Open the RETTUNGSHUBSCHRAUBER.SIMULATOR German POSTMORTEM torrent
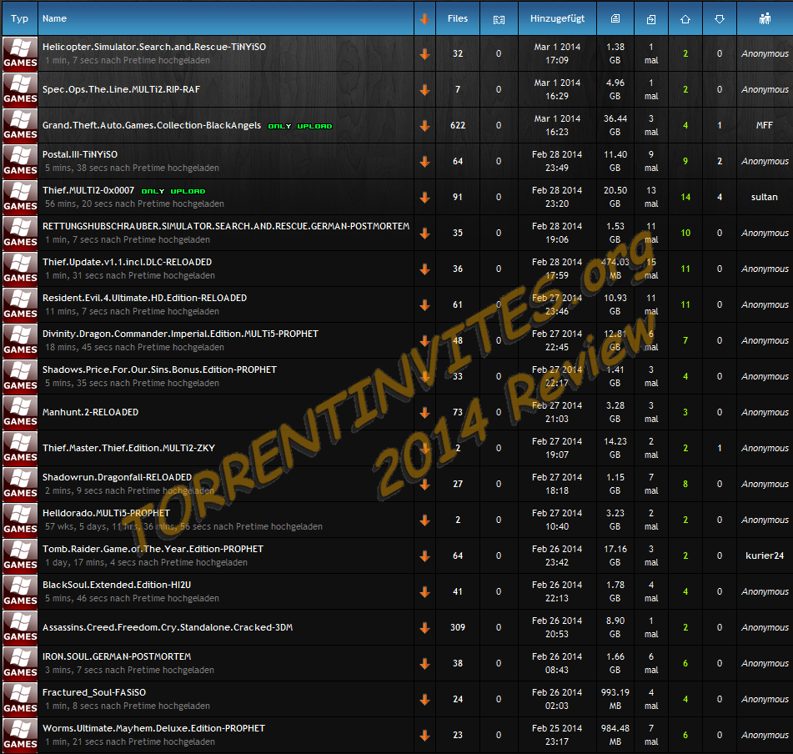793x754 pixels. pos(226,226)
